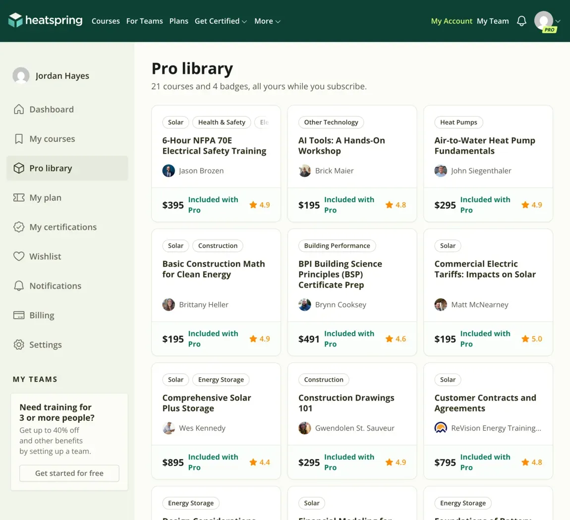Open the Plans nav item
Screen dimensions: 570x520
coord(179,21)
